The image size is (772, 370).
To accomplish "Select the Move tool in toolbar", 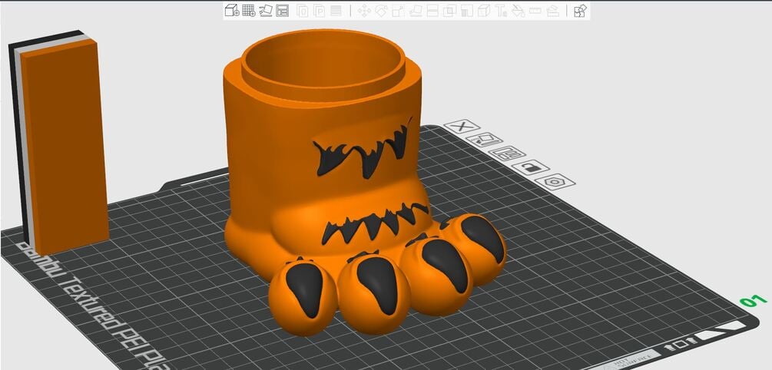I will coord(364,10).
